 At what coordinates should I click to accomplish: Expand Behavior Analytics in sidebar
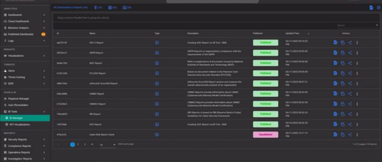tap(44, 28)
